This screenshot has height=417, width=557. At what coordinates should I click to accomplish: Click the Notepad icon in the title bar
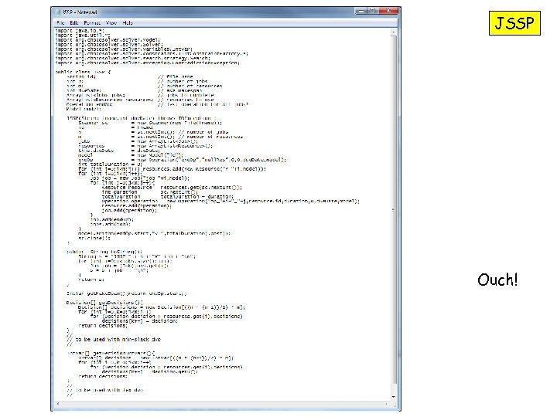click(57, 12)
